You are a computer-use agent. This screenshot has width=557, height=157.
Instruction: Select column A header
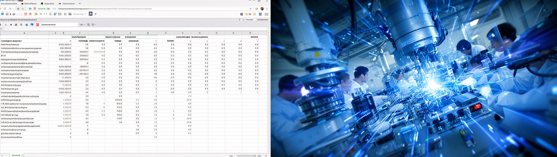coord(24,33)
